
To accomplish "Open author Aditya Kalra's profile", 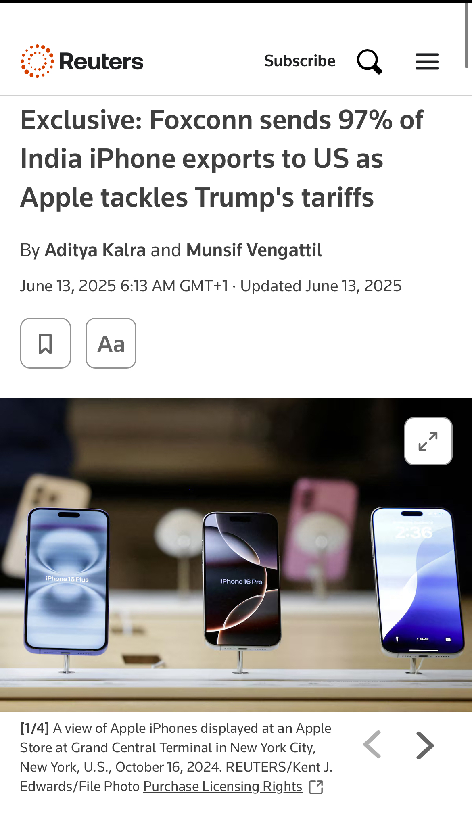I will [x=95, y=250].
